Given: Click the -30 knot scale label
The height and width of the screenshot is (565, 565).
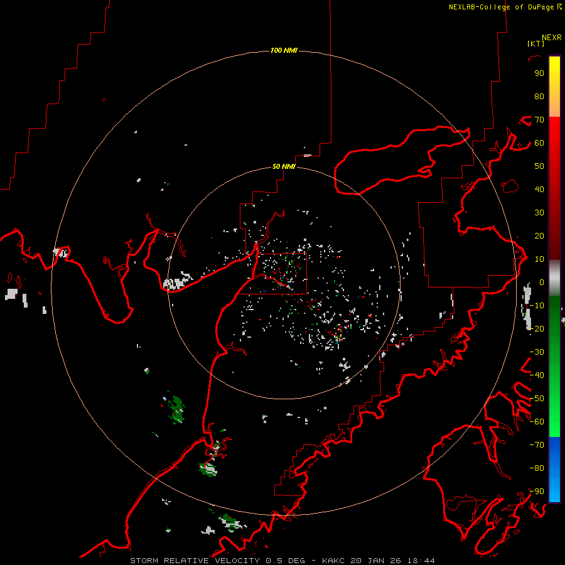Looking at the screenshot, I should 537,352.
